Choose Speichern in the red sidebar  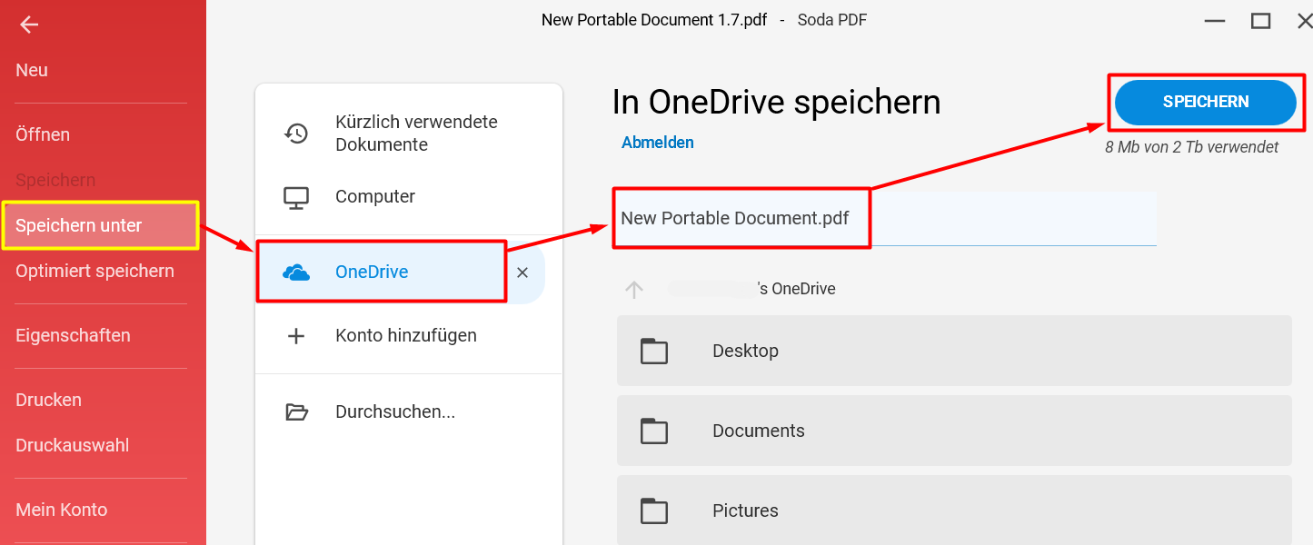[55, 180]
